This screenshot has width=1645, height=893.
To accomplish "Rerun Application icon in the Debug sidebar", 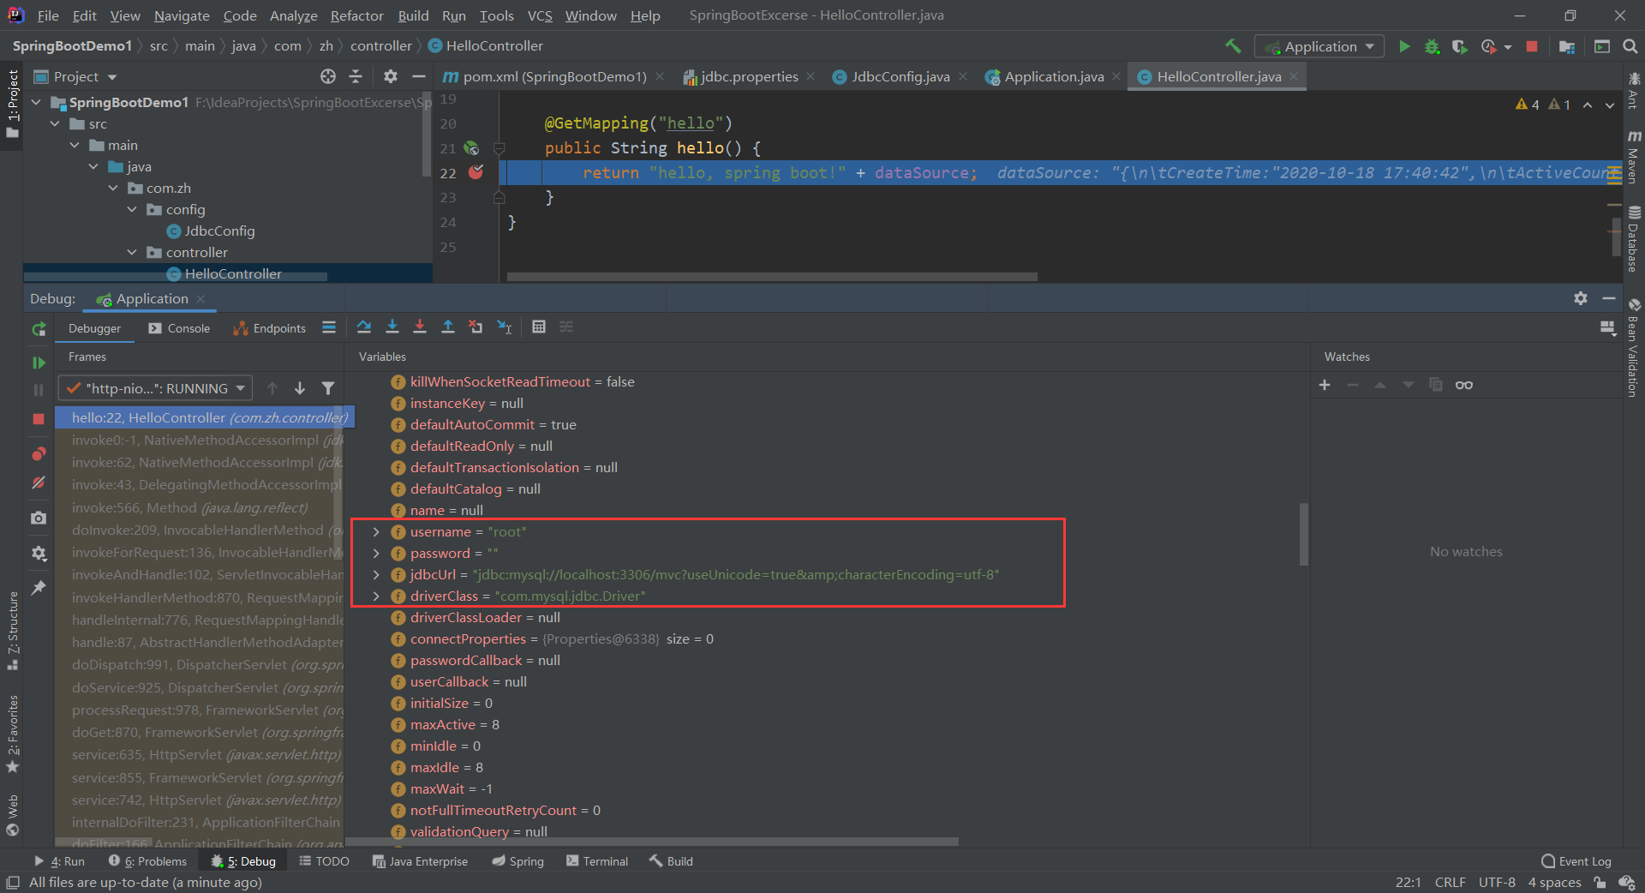I will pyautogui.click(x=39, y=329).
